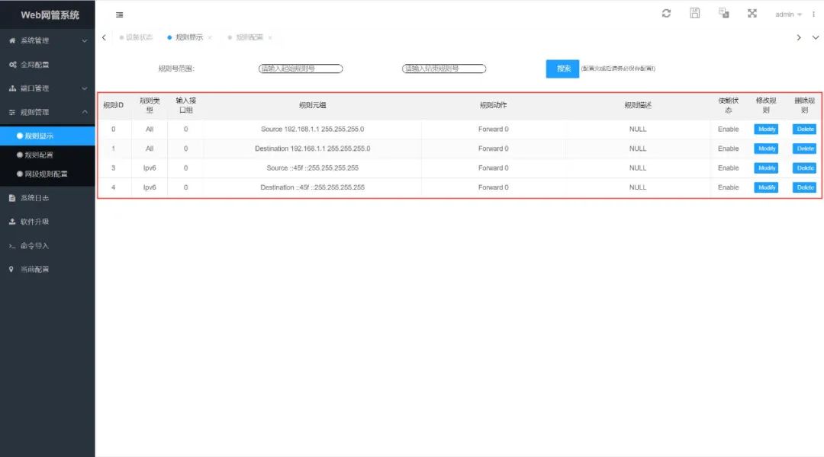Click the save configuration floppy icon

(x=694, y=14)
